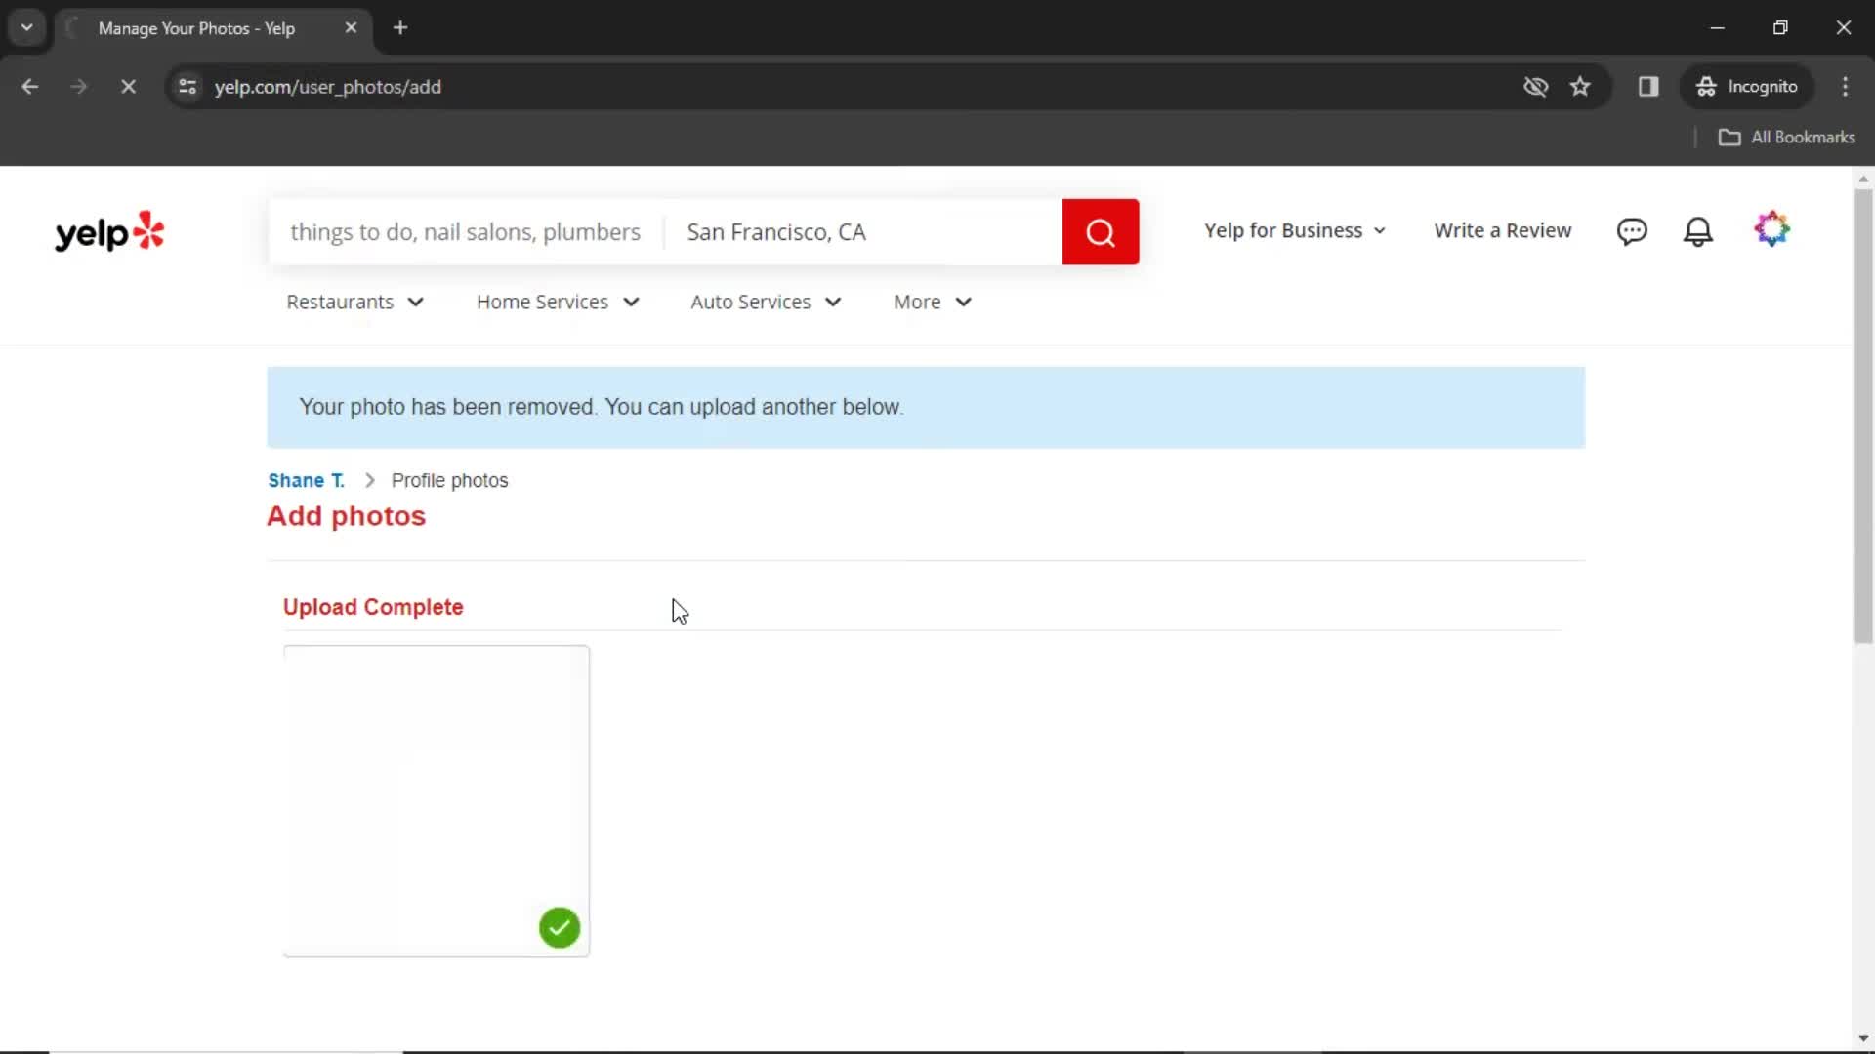
Task: Open the browser side panel icon
Action: tap(1648, 87)
